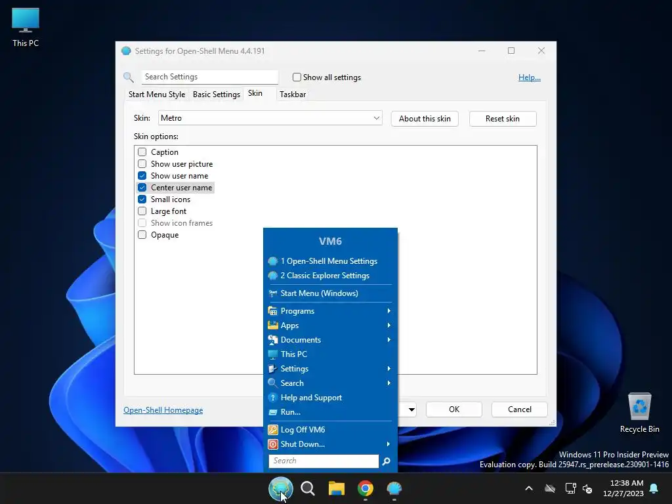The width and height of the screenshot is (672, 504).
Task: Open the Skin dropdown showing Metro
Action: tap(270, 118)
